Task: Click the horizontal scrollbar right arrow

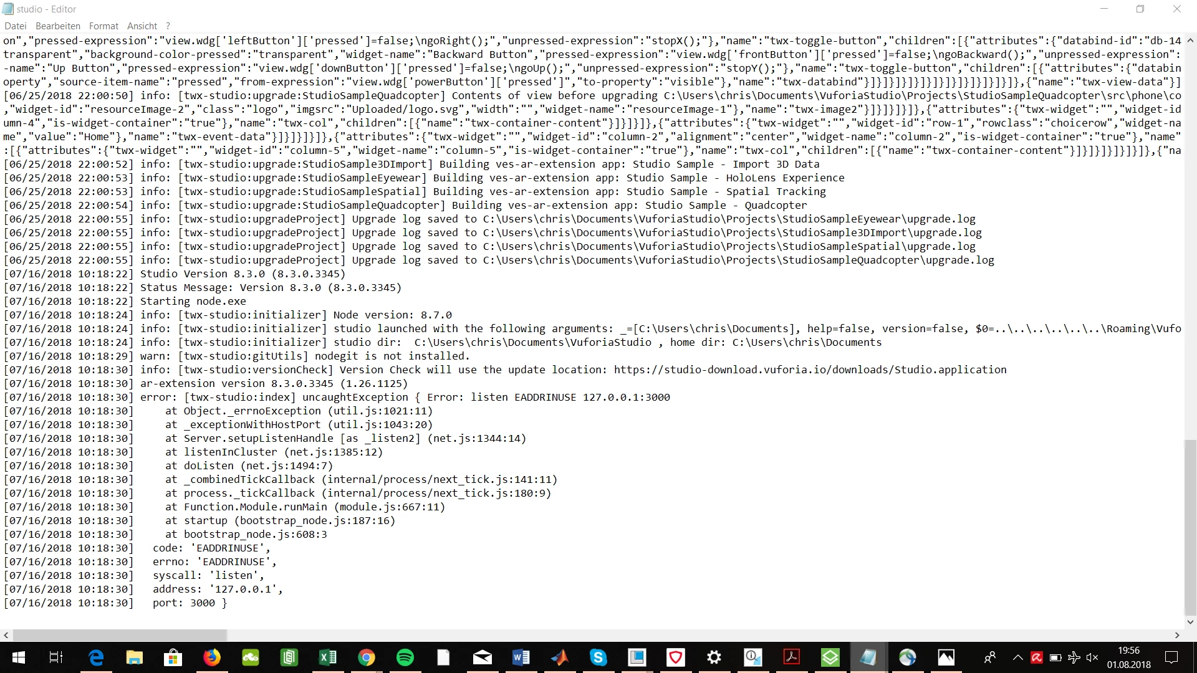Action: [1177, 635]
